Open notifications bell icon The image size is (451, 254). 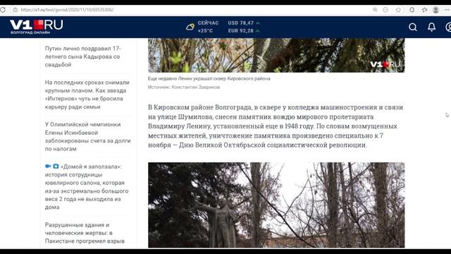431,27
